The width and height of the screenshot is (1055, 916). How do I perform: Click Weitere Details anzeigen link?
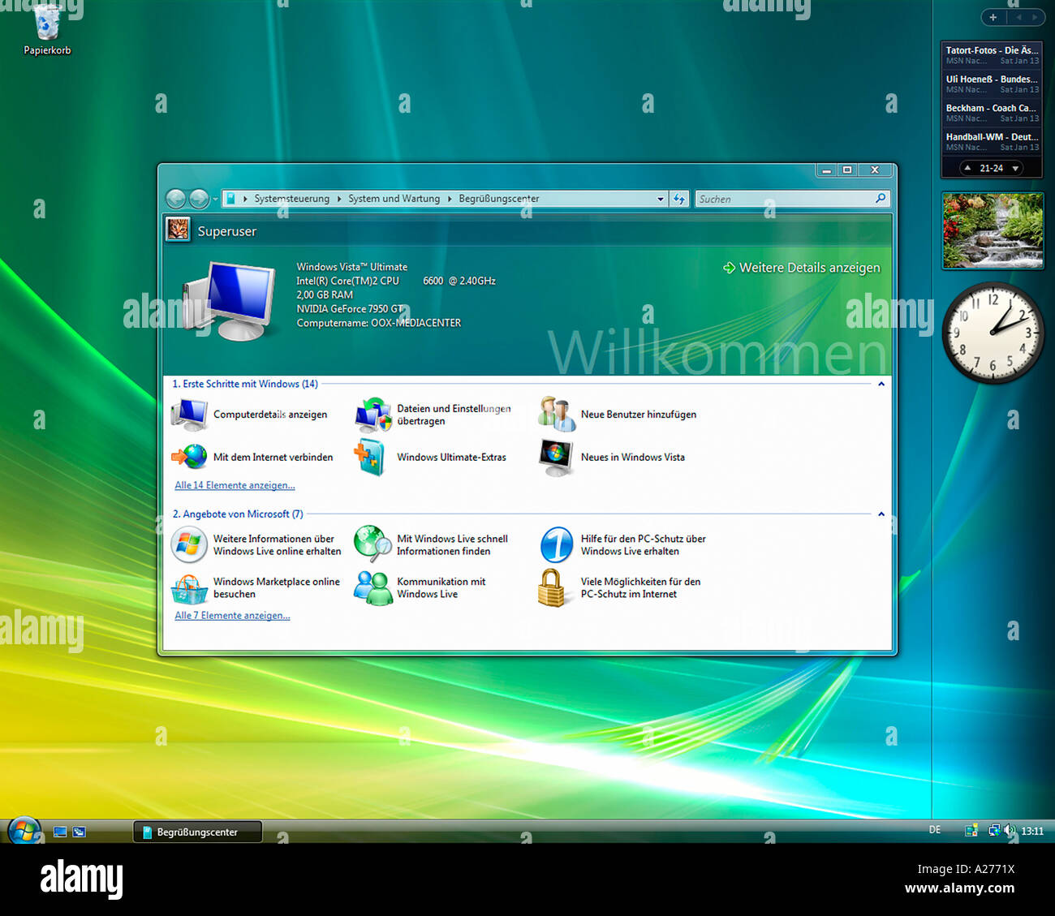801,268
